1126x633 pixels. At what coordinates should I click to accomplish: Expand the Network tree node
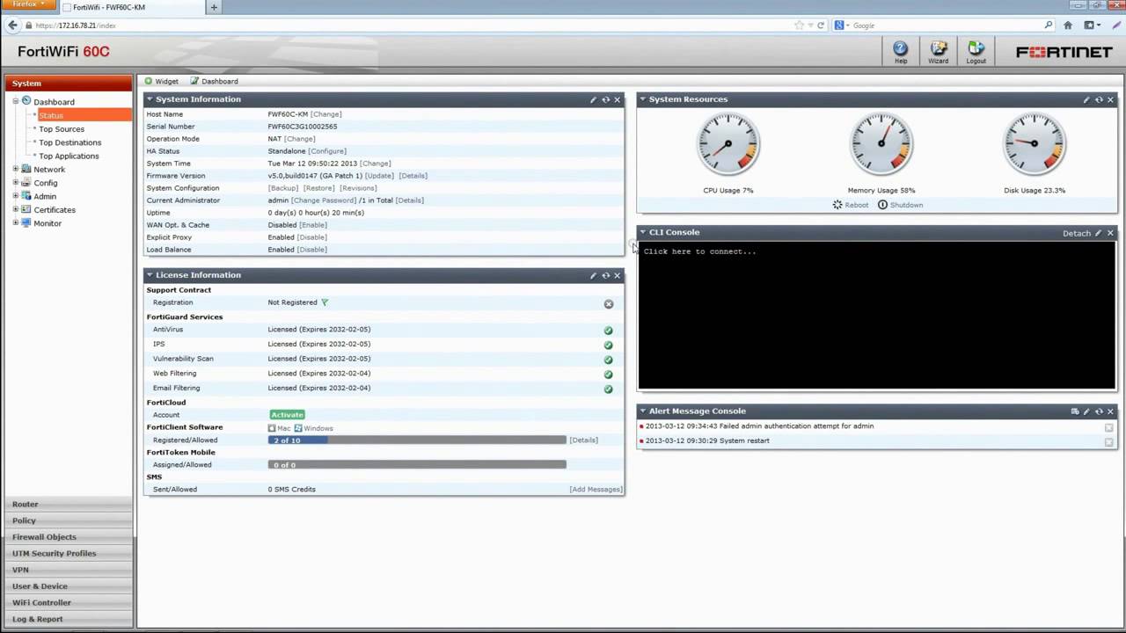[15, 169]
